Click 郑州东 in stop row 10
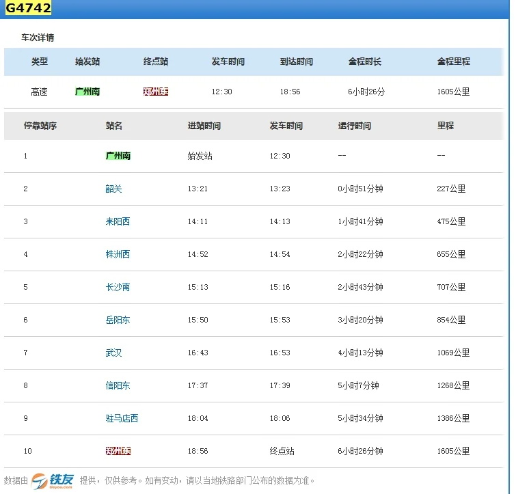 (x=118, y=451)
